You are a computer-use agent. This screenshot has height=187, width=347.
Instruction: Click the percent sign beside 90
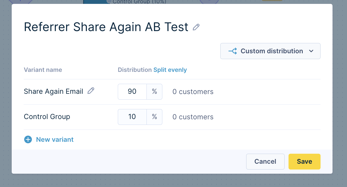click(x=154, y=91)
